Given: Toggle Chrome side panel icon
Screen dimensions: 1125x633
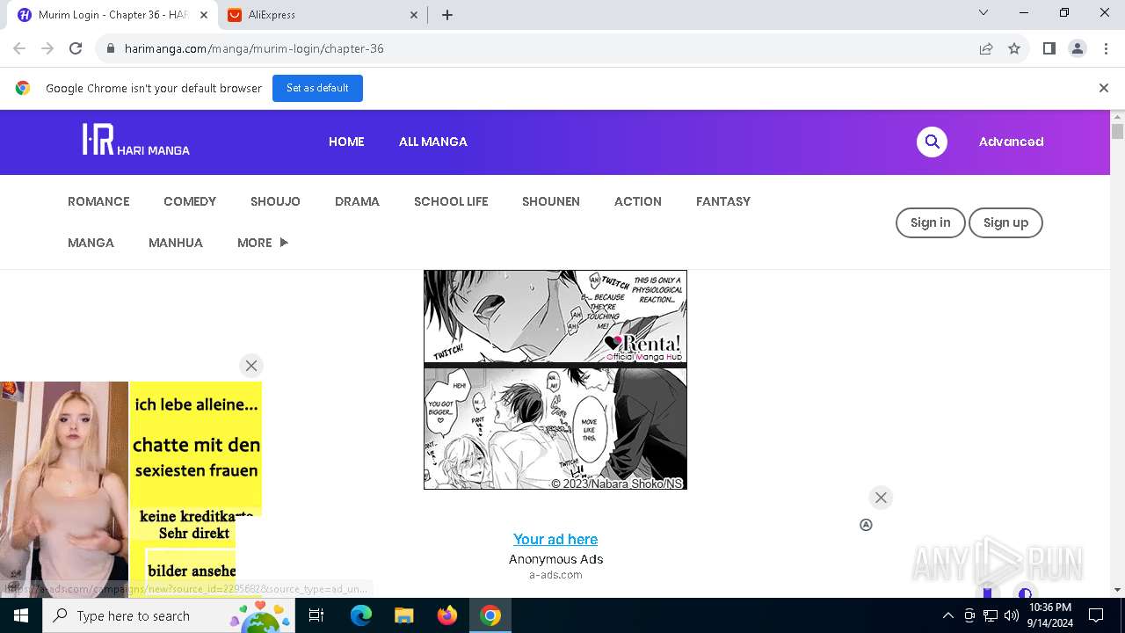Looking at the screenshot, I should 1049,48.
